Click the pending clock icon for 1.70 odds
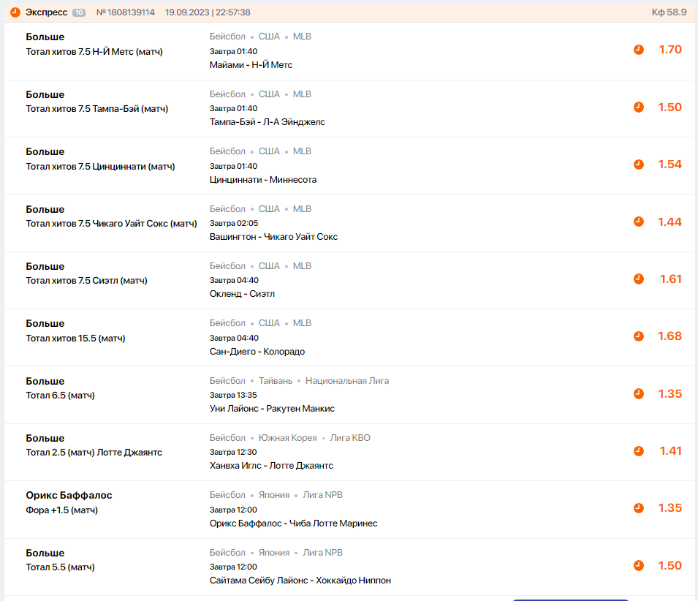This screenshot has height=601, width=698. [638, 50]
